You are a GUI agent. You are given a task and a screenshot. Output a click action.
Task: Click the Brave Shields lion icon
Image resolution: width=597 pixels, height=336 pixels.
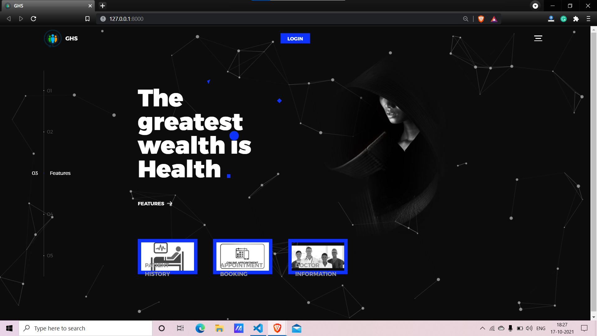pos(481,19)
